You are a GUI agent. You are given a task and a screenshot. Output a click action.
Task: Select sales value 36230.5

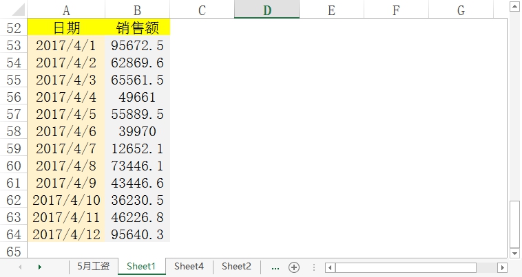pyautogui.click(x=137, y=200)
